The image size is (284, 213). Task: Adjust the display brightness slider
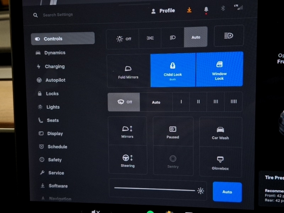(155, 189)
